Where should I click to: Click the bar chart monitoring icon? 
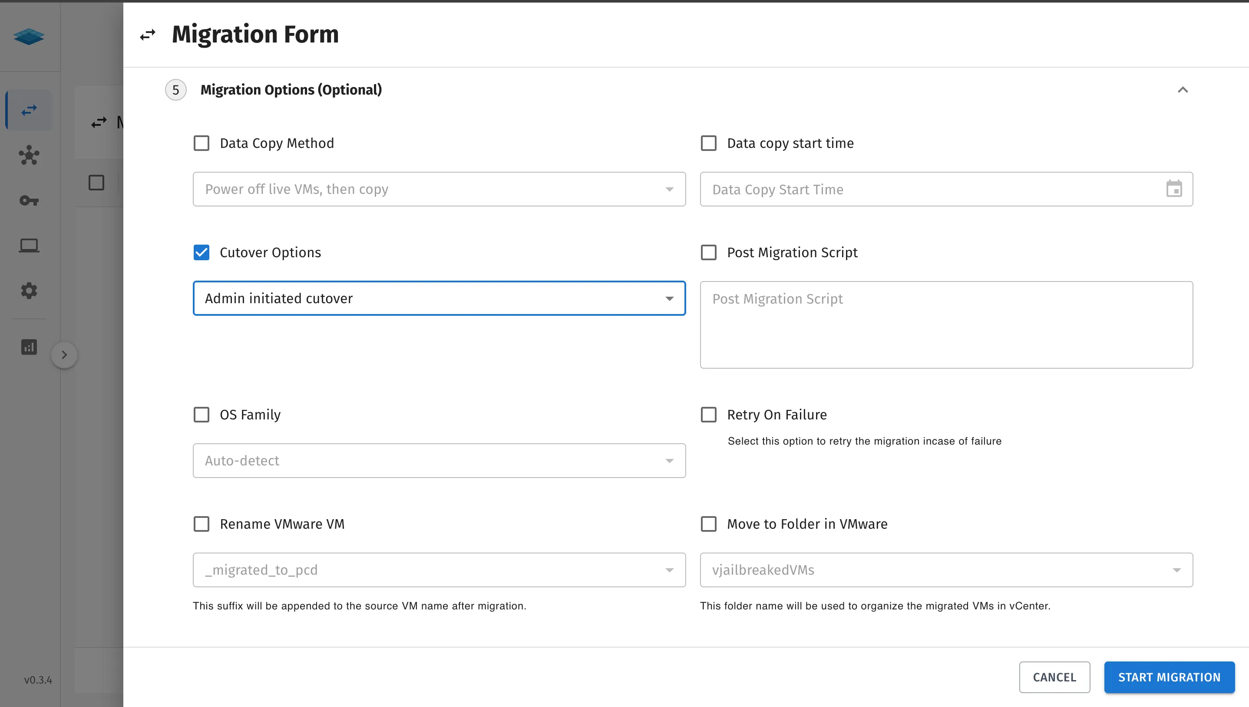pyautogui.click(x=29, y=347)
